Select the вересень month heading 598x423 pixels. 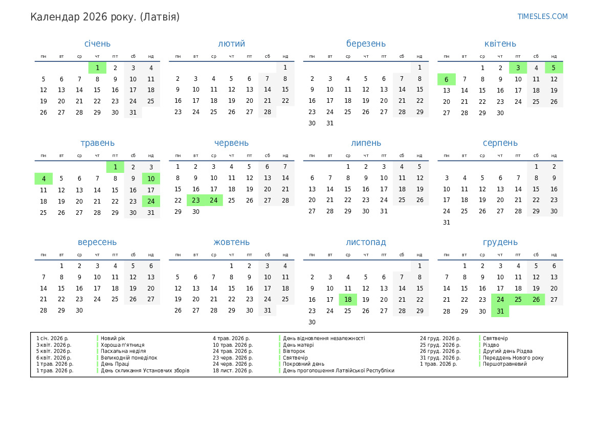pyautogui.click(x=97, y=242)
